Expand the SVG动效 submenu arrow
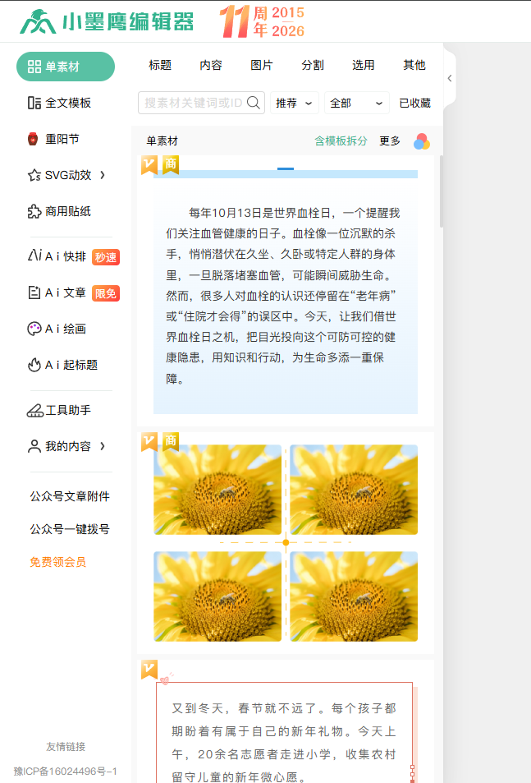This screenshot has height=783, width=531. [103, 175]
